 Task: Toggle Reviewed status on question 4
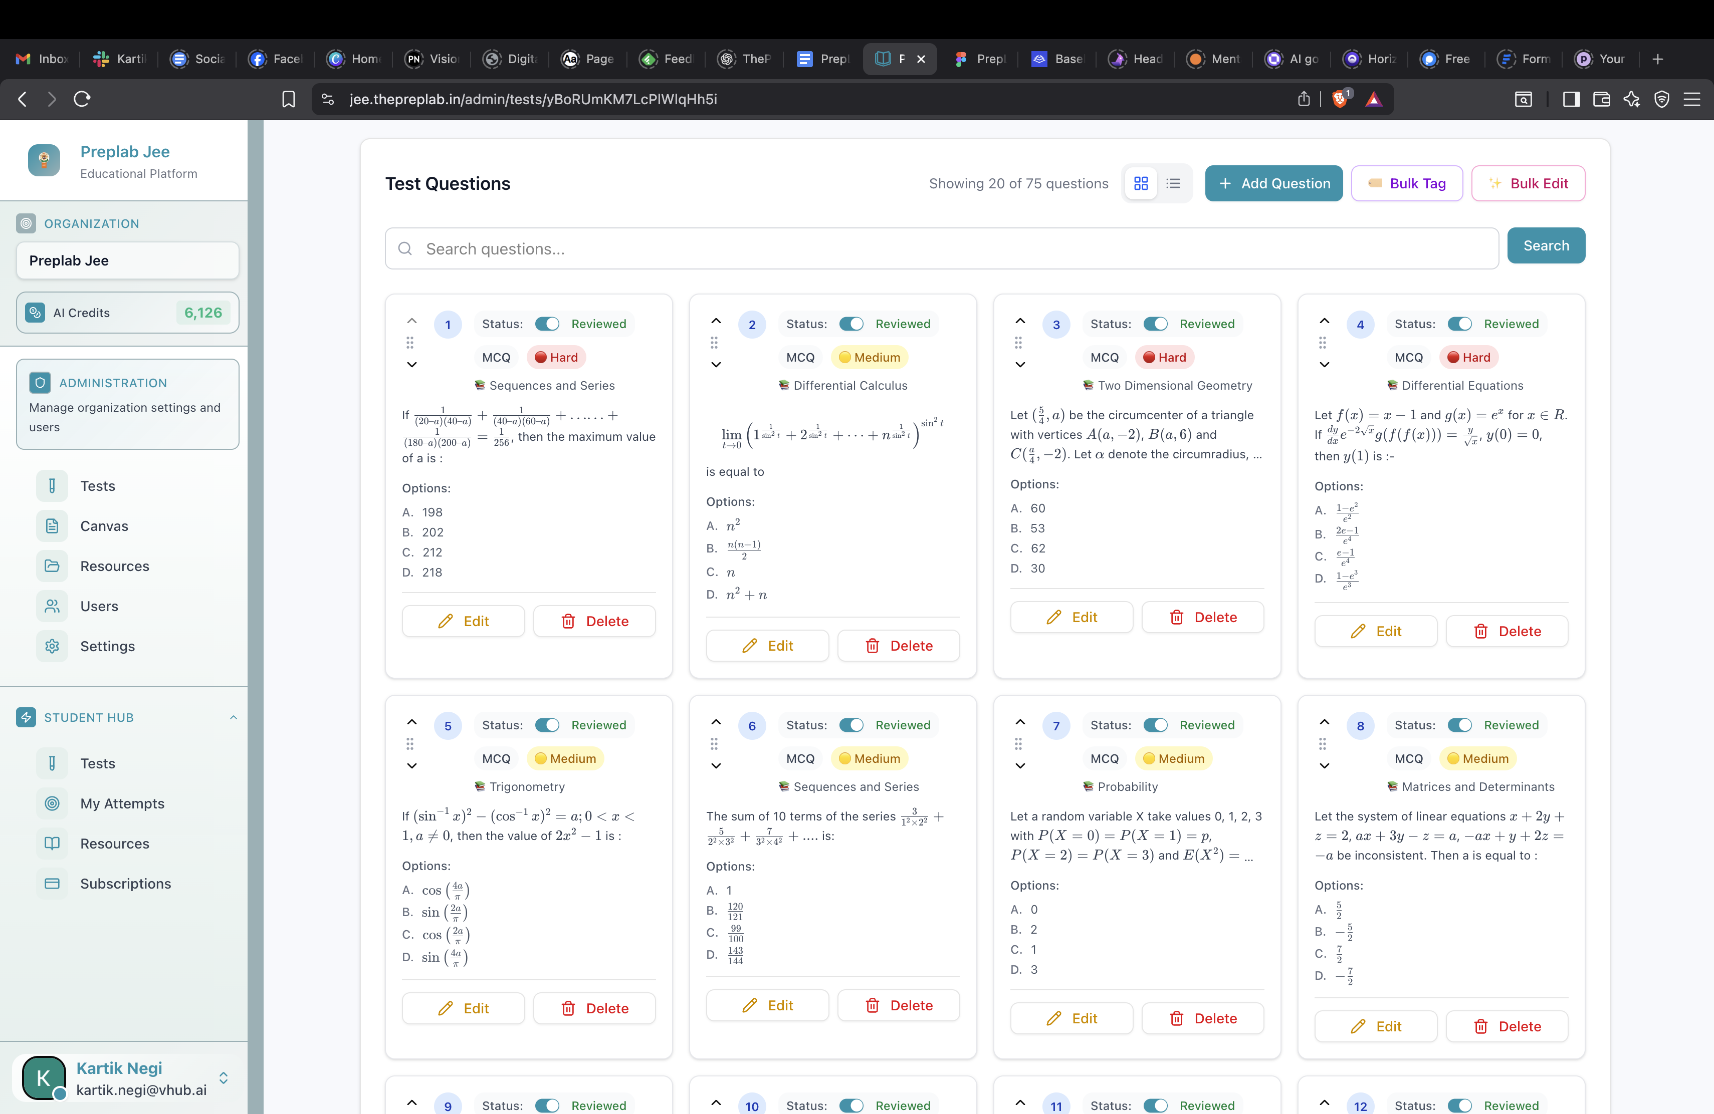(1460, 324)
